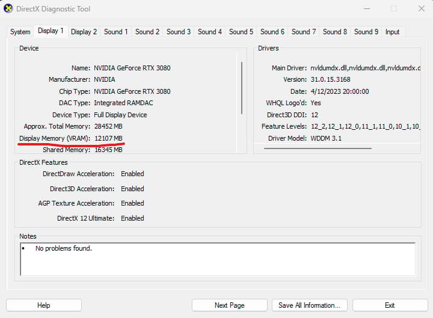Viewport: 433px width, 318px height.
Task: Click the No problems found note
Action: [64, 248]
